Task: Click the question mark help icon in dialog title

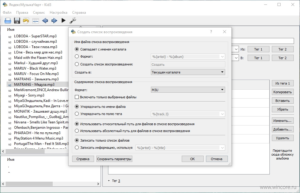Action: [x=211, y=32]
